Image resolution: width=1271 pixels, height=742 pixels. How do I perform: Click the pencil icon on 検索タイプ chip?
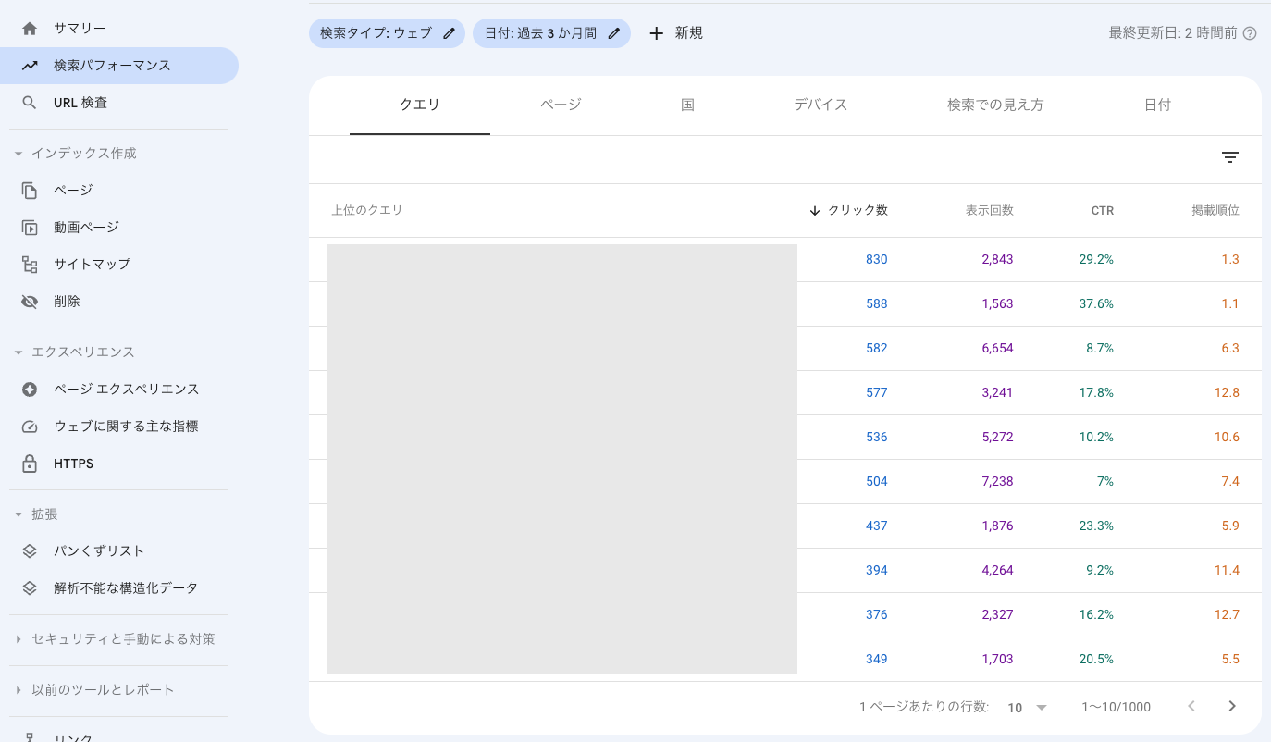[x=449, y=32]
